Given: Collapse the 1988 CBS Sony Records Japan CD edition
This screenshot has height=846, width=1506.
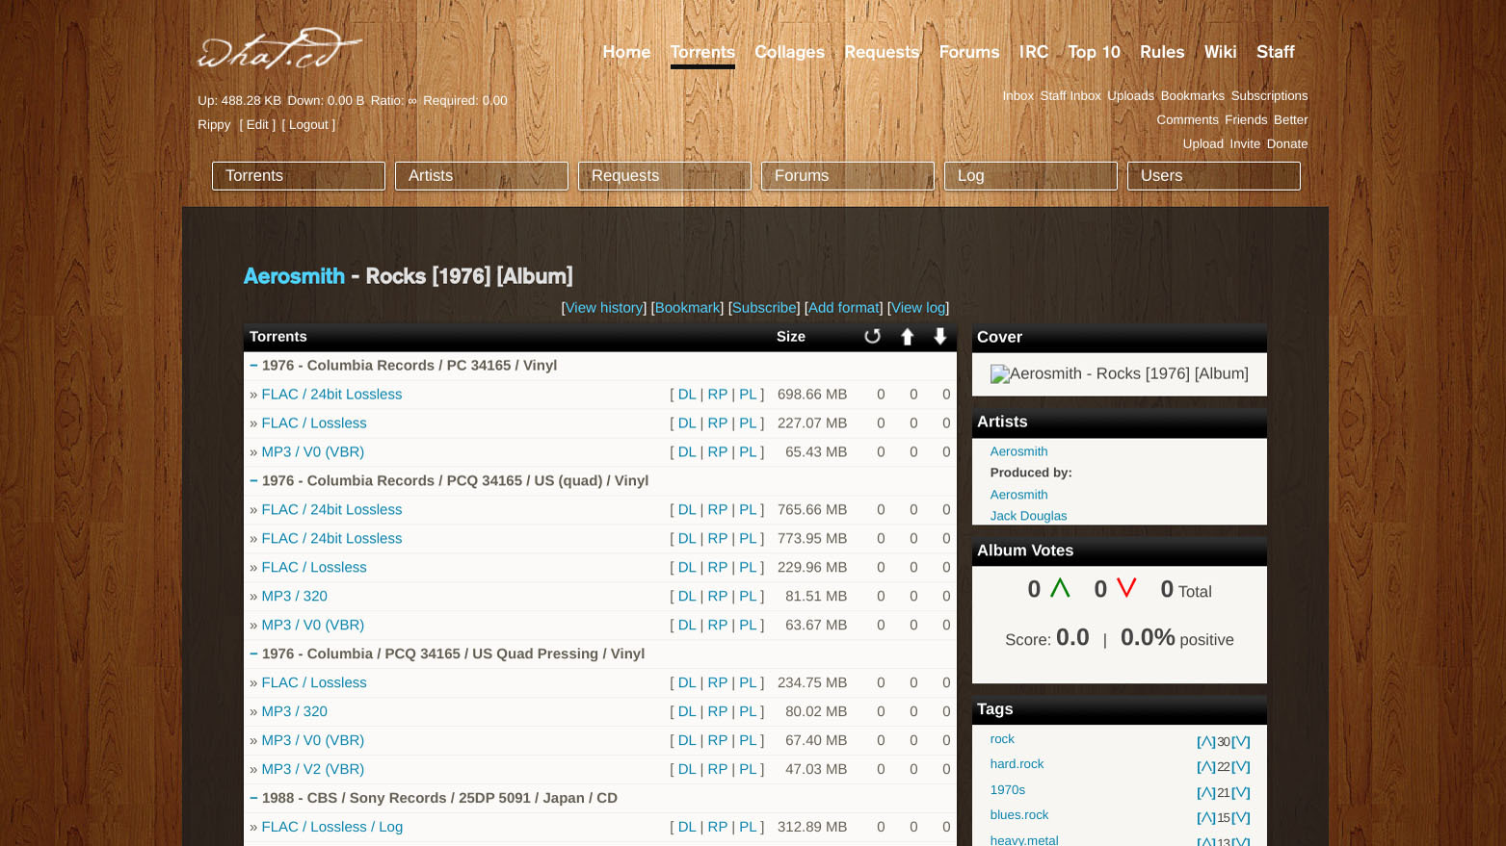Looking at the screenshot, I should tap(253, 798).
